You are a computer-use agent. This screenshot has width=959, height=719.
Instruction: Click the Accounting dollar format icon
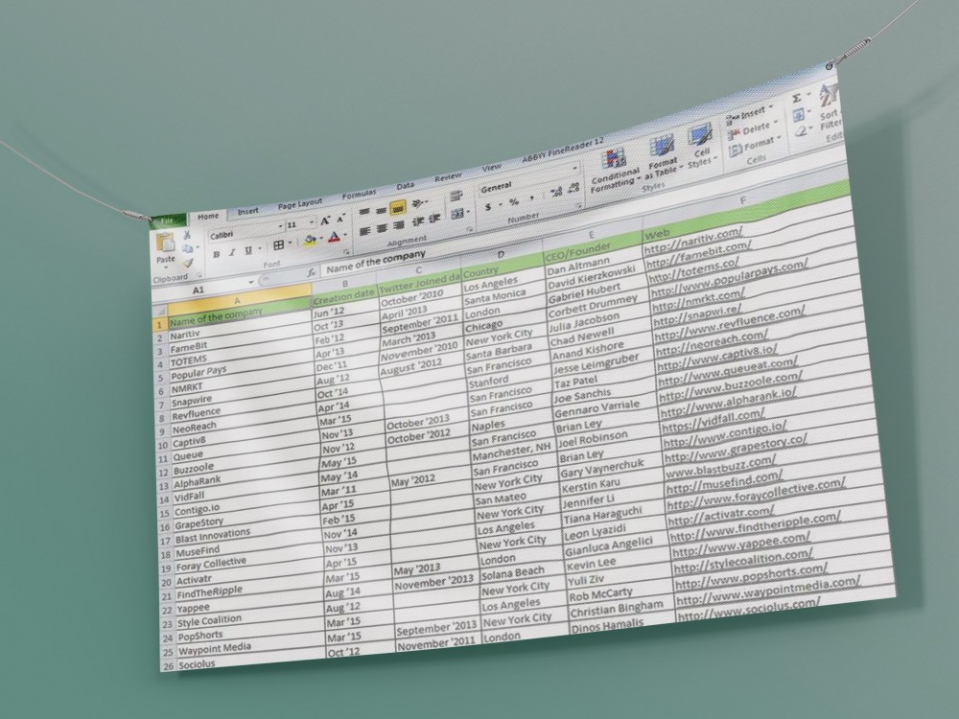487,207
